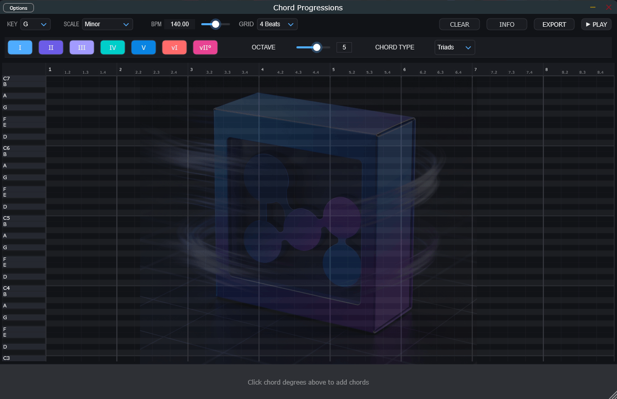
Task: Open the KEY dropdown
Action: pyautogui.click(x=35, y=24)
